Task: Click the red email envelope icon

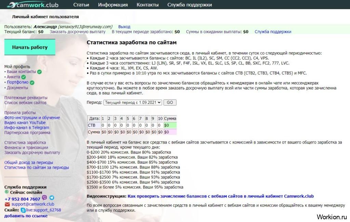Action: click(x=7, y=204)
